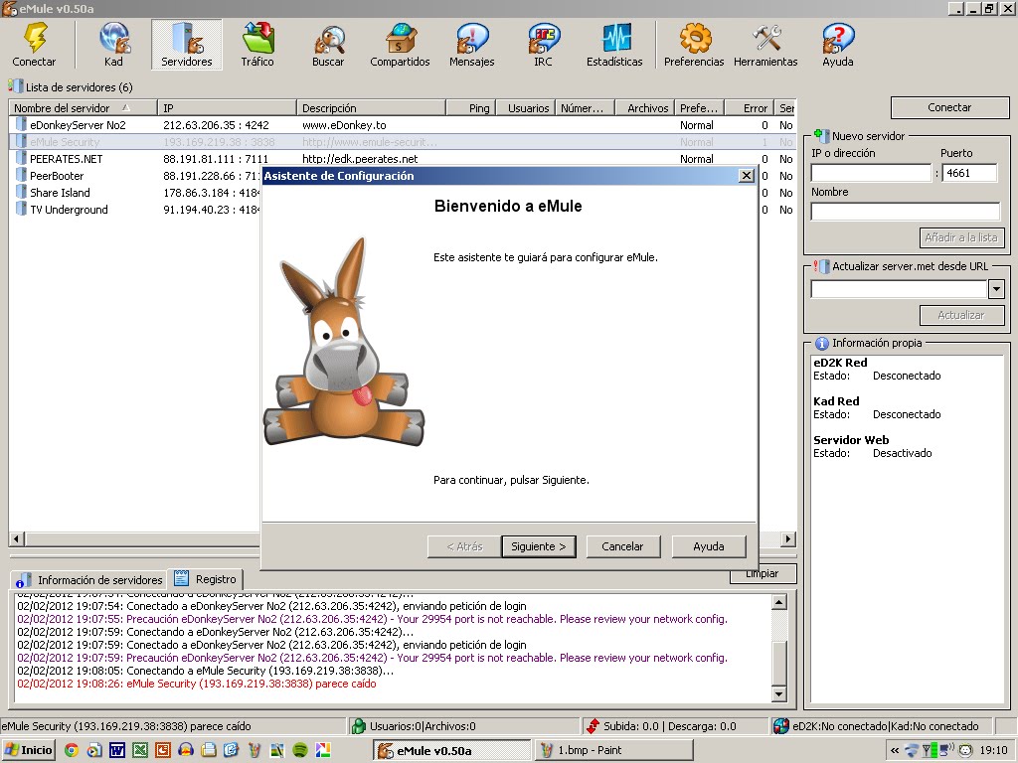Image resolution: width=1018 pixels, height=763 pixels.
Task: Open the IRC chat view
Action: (544, 44)
